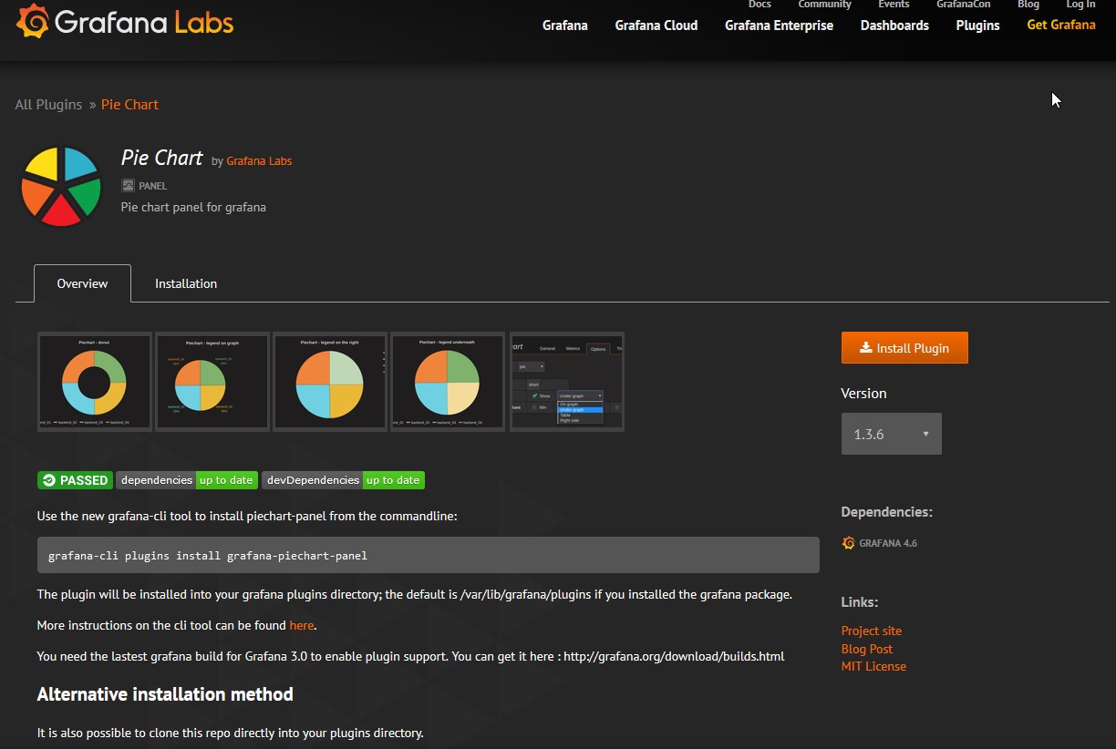Click the 'Pie chart panel for grafana' description
Viewport: 1116px width, 749px height.
193,207
